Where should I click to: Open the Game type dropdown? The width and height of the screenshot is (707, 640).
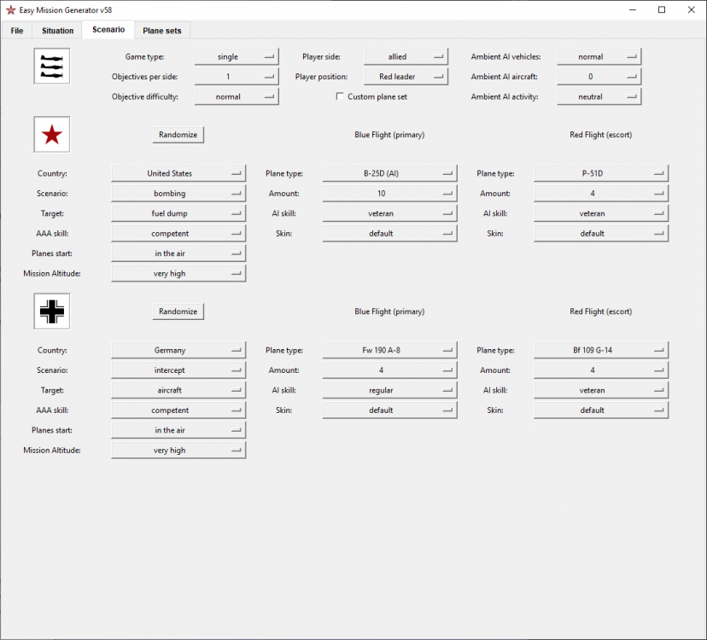(237, 57)
